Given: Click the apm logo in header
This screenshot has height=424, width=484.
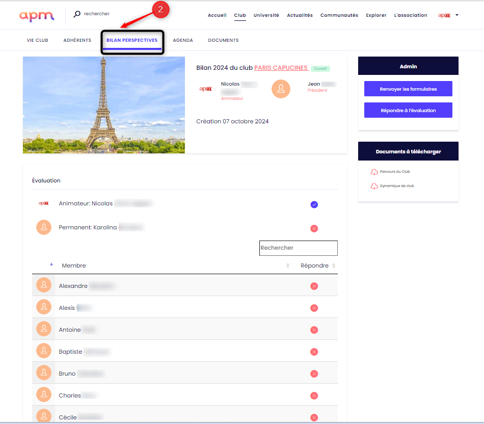Looking at the screenshot, I should point(36,16).
